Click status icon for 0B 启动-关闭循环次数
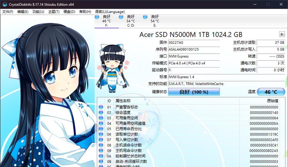288x167 pixels. [101, 162]
